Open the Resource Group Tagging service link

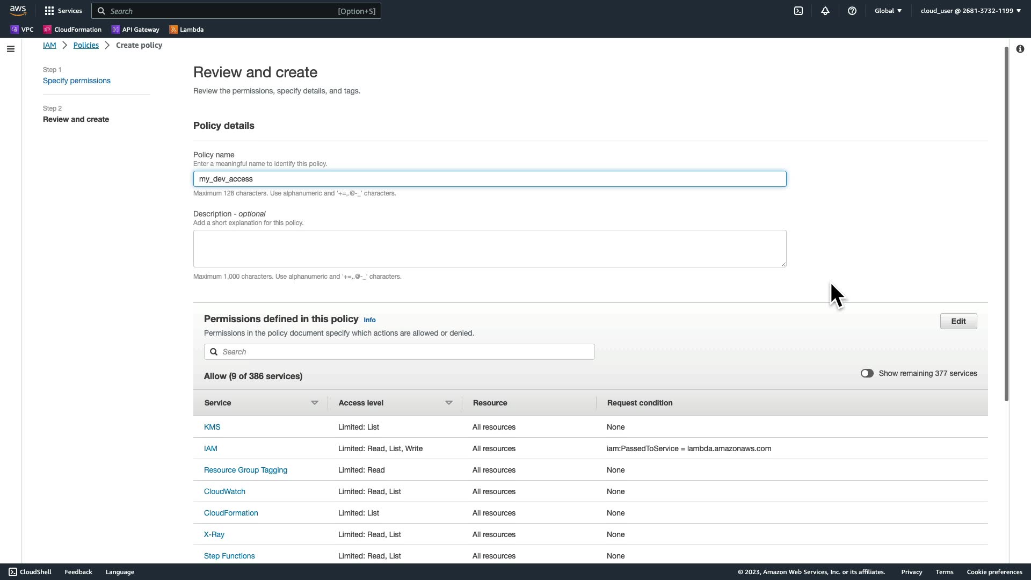(x=245, y=470)
